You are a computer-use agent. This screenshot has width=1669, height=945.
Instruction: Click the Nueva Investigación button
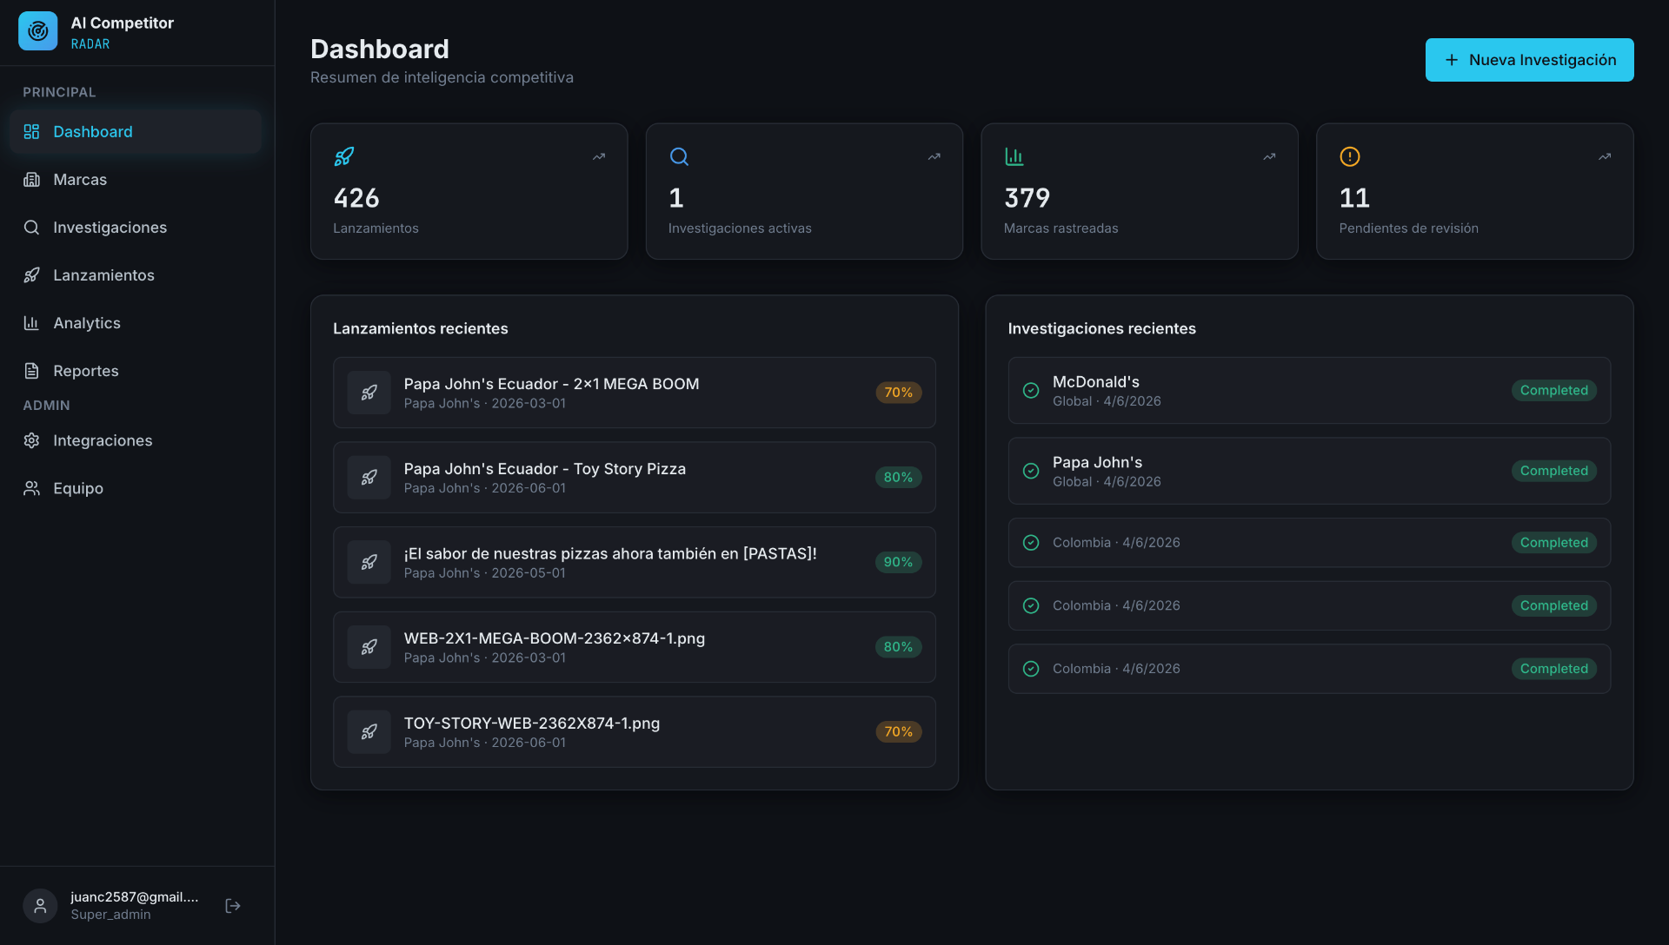point(1529,60)
